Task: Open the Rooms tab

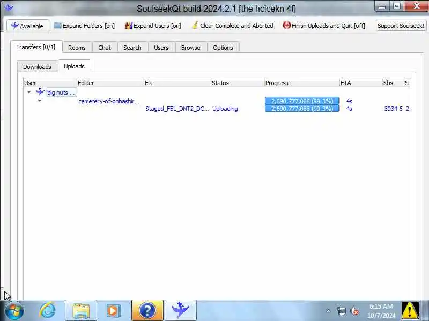Action: tap(77, 48)
